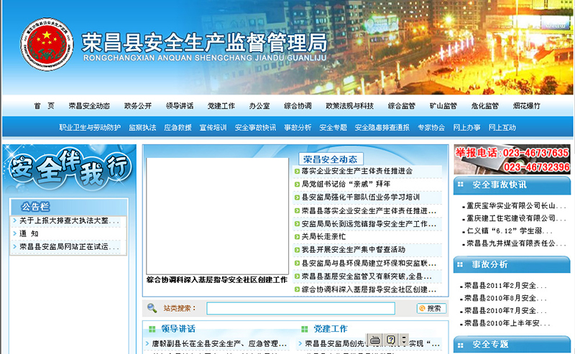575x354 pixels.
Task: Select 安全专题 in blue navigation bar
Action: [x=333, y=128]
